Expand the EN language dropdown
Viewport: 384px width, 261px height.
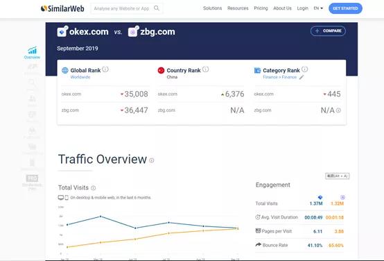318,8
